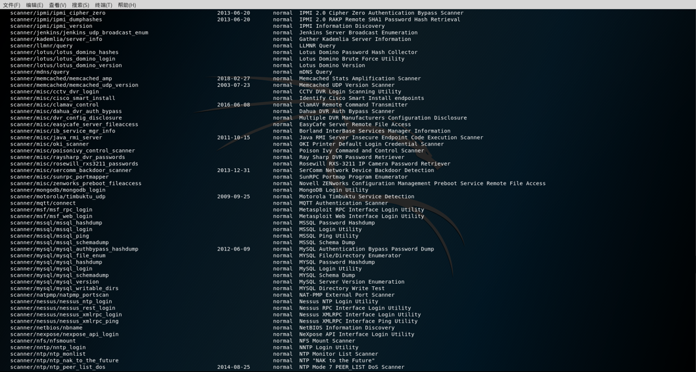This screenshot has height=372, width=696.
Task: Open the 搜索(S) menu
Action: (x=81, y=5)
